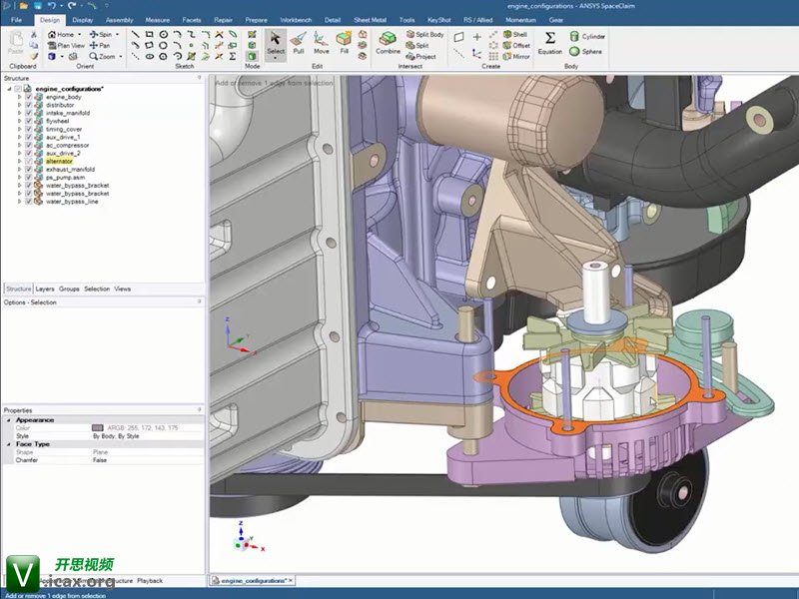The image size is (799, 599).
Task: Uncheck the ac_compressor checkbox
Action: [29, 145]
